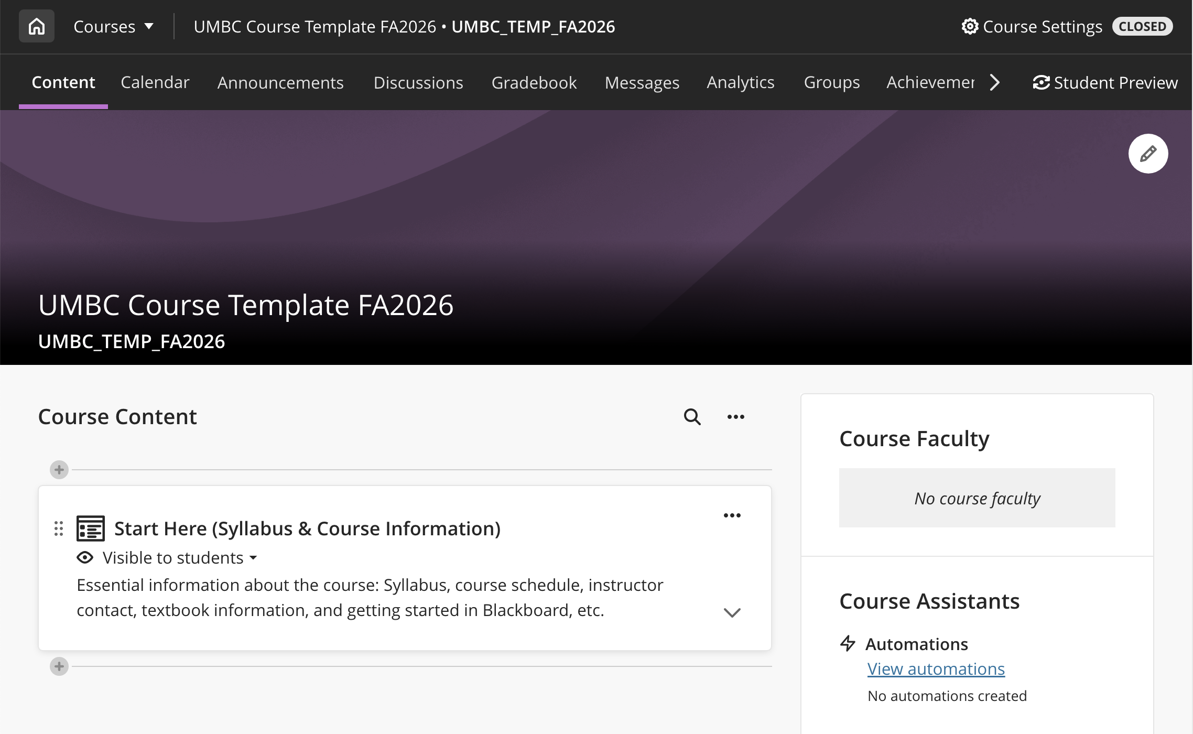Expand the Start Here module with the chevron

732,612
